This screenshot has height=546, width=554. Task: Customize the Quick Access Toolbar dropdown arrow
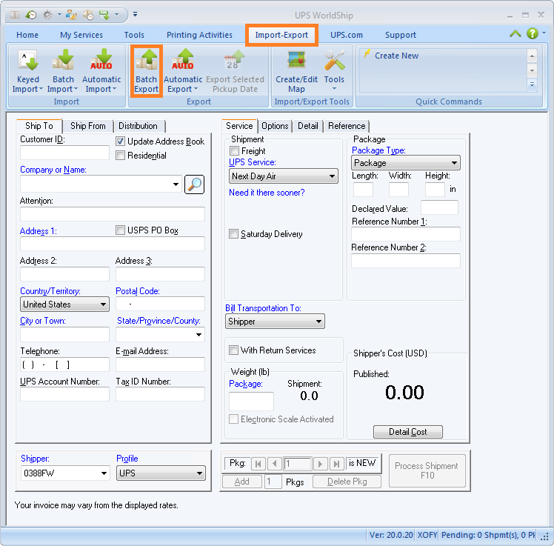[x=135, y=15]
